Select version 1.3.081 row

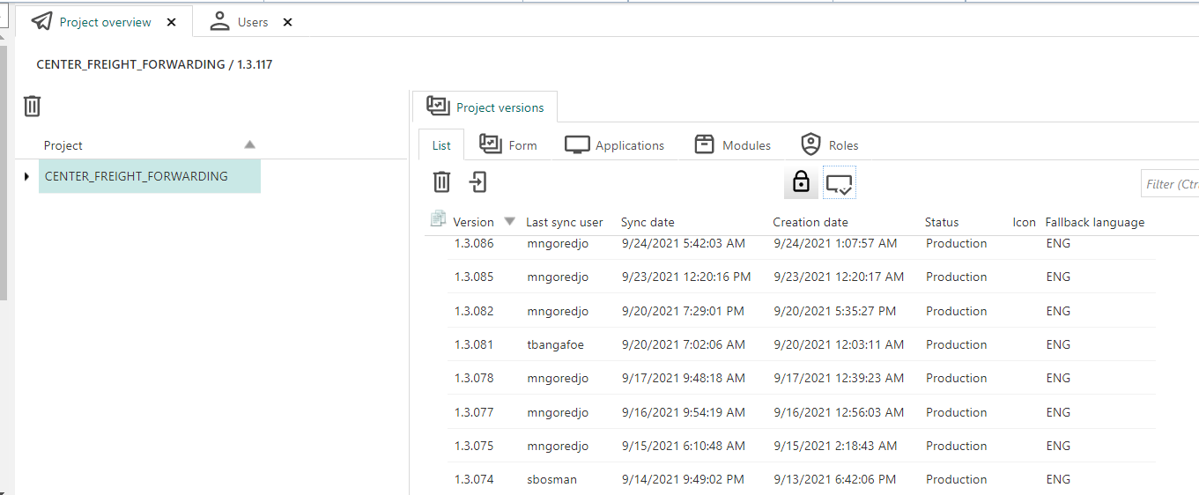[x=802, y=344]
